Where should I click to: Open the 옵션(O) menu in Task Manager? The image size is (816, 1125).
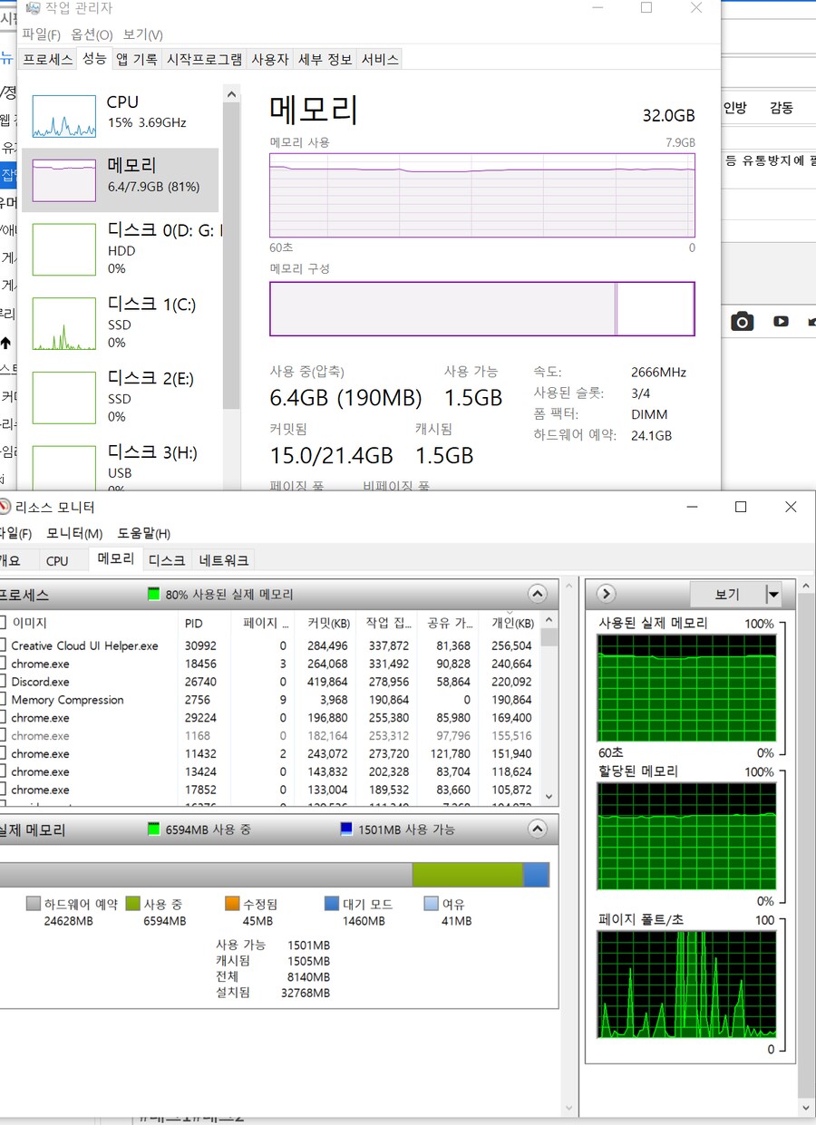click(92, 34)
